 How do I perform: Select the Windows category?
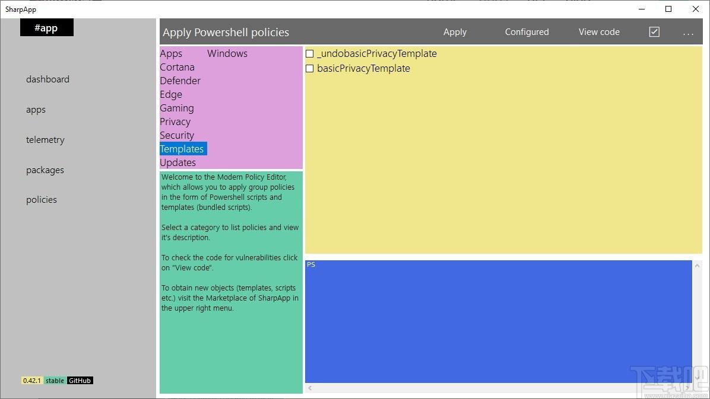(227, 53)
